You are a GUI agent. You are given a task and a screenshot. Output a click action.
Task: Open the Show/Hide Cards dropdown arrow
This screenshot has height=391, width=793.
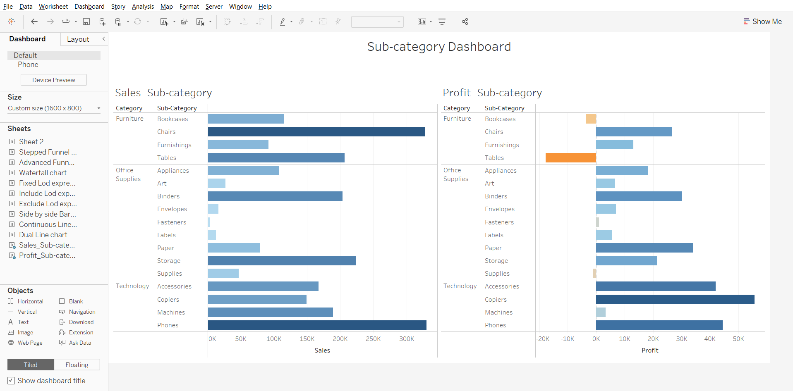pyautogui.click(x=431, y=21)
